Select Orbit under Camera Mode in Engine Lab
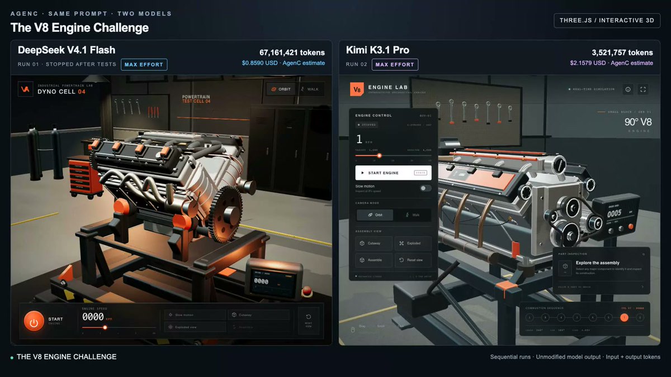 click(x=375, y=215)
